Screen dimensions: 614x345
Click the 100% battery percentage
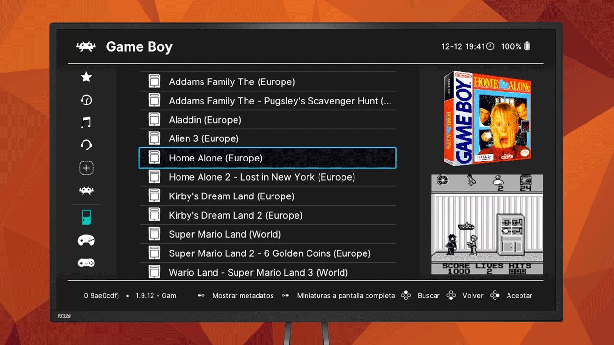pos(511,46)
